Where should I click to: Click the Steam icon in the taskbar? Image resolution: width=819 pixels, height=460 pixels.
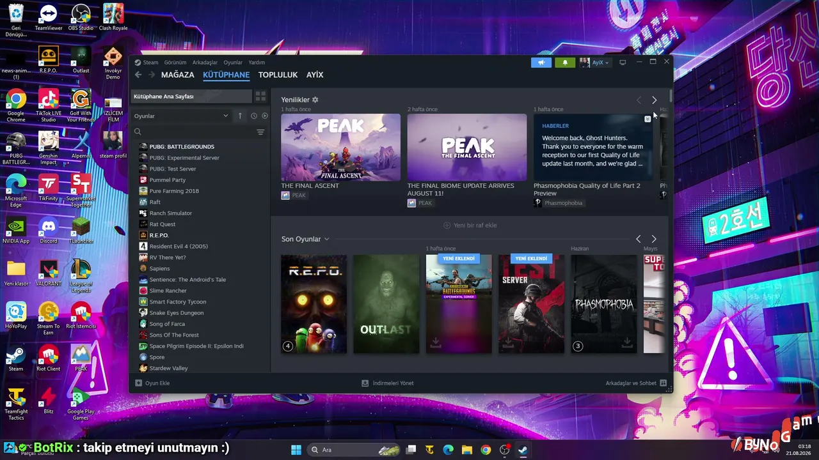pyautogui.click(x=523, y=450)
